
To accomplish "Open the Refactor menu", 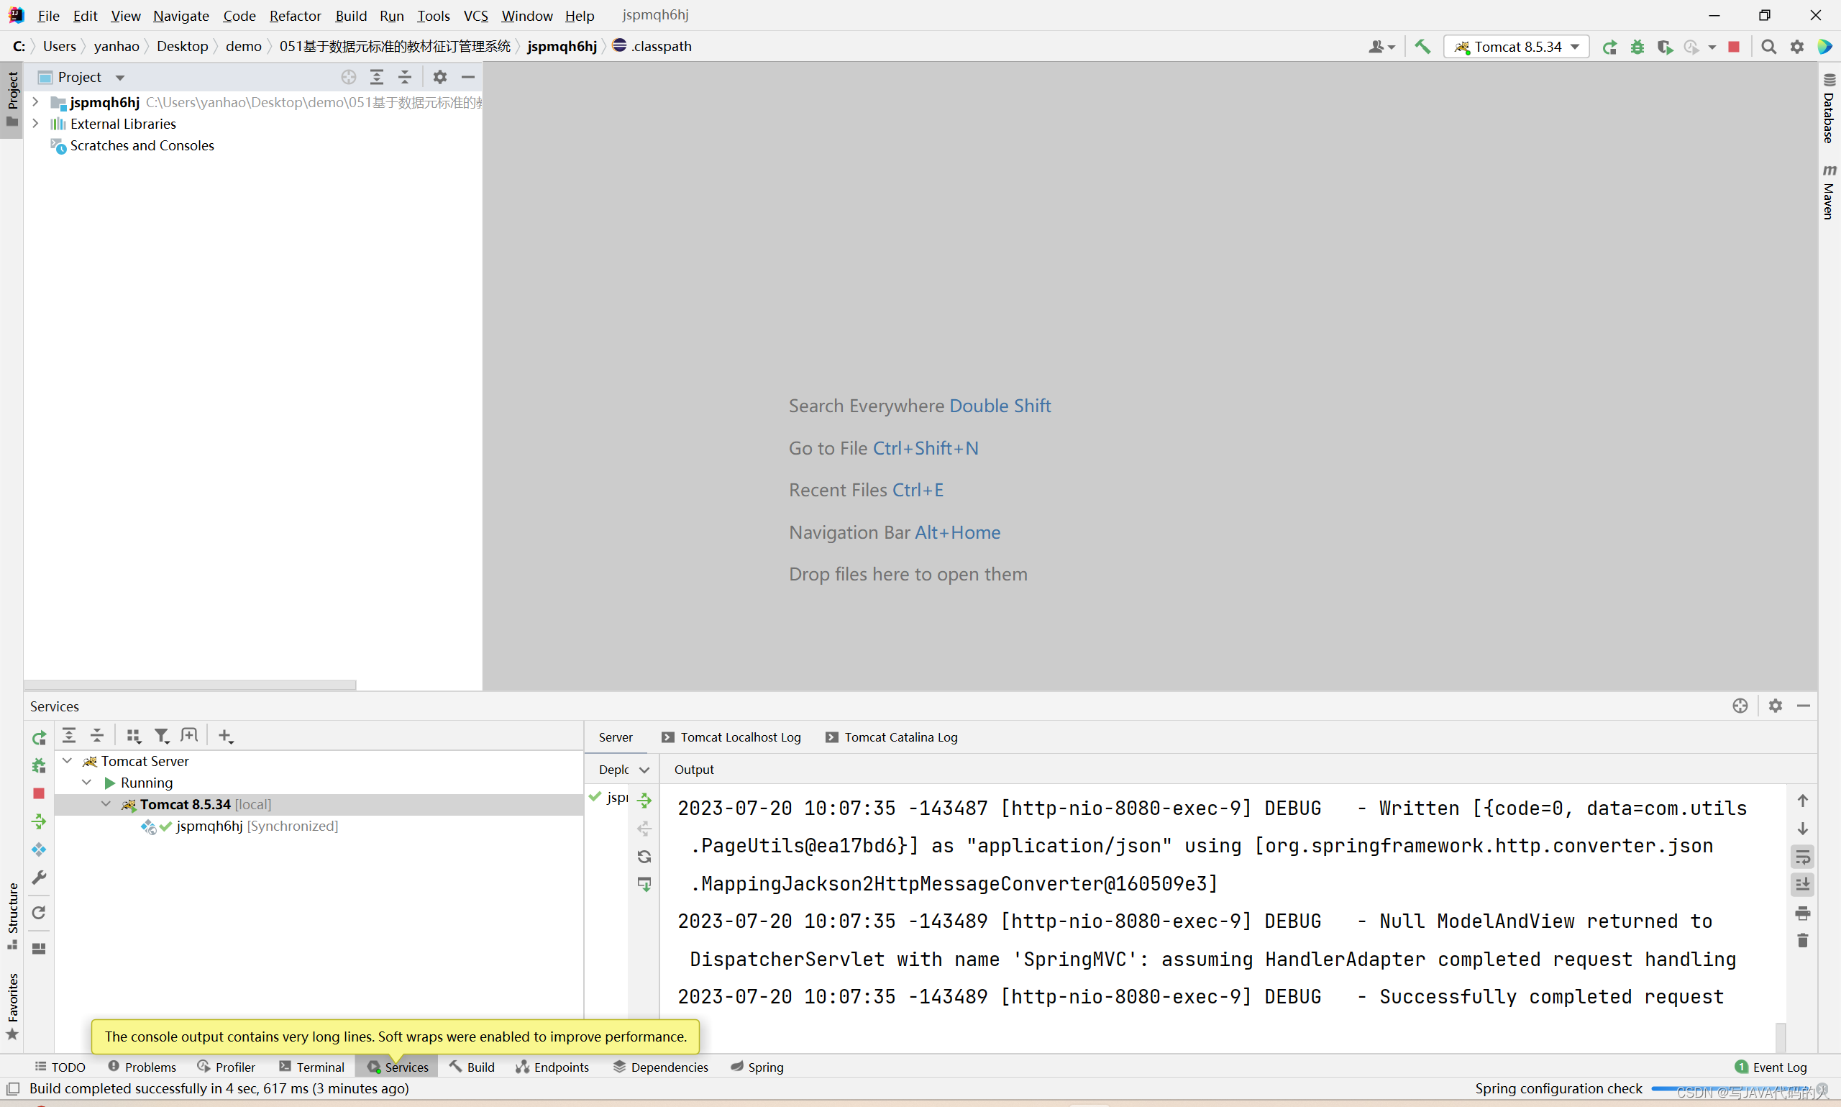I will [295, 16].
